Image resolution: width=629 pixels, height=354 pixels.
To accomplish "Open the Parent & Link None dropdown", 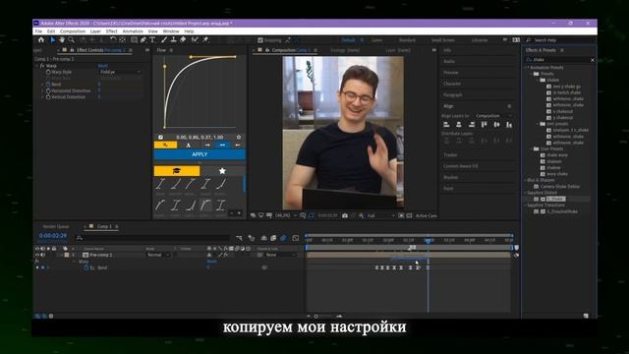I will [281, 255].
